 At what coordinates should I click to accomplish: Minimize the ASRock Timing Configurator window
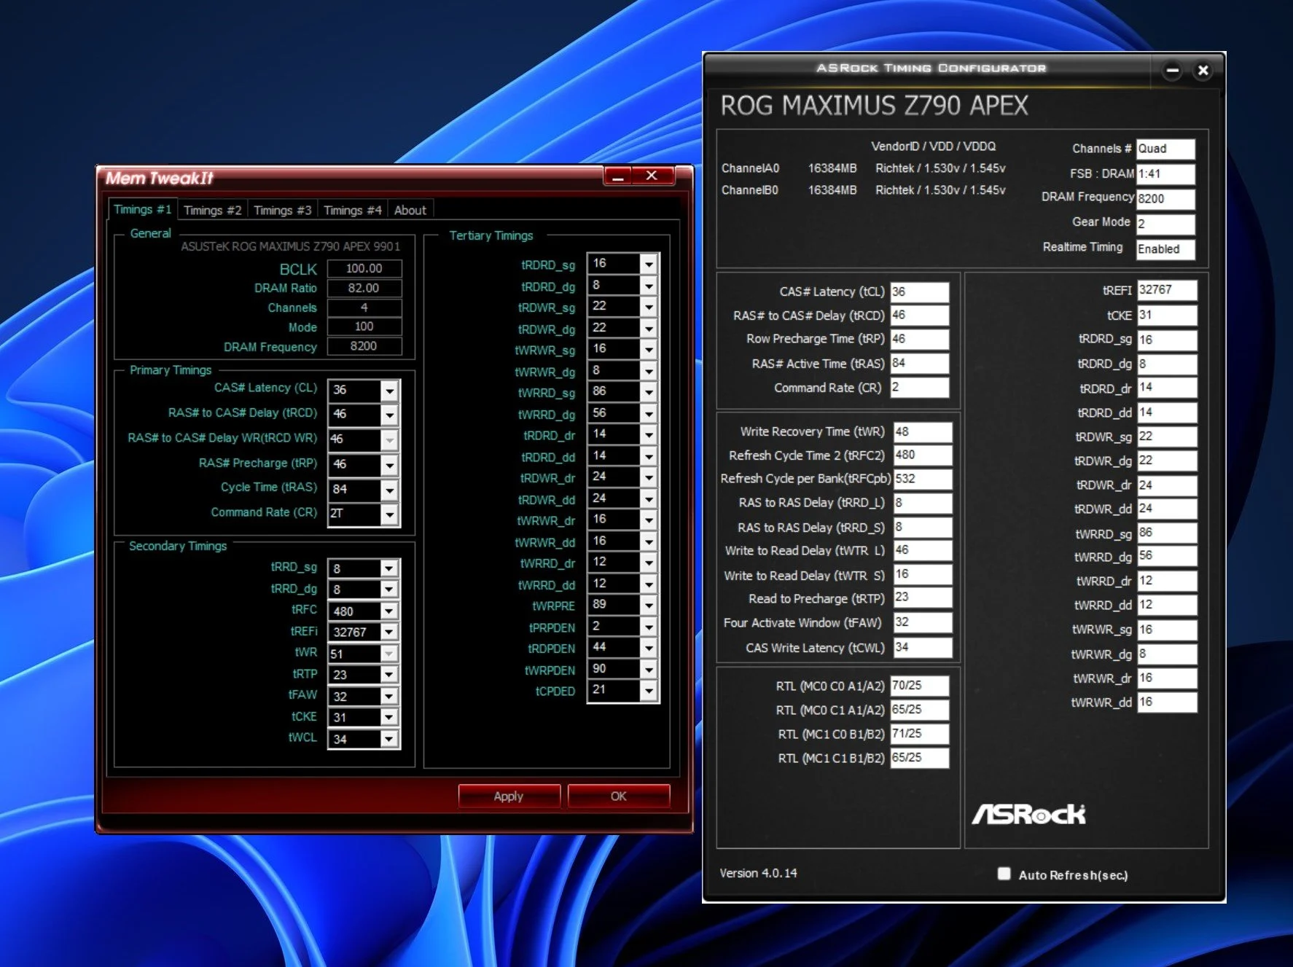pos(1172,70)
